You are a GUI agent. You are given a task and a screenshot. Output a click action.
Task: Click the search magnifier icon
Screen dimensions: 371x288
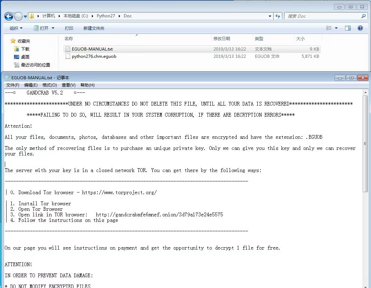click(363, 16)
